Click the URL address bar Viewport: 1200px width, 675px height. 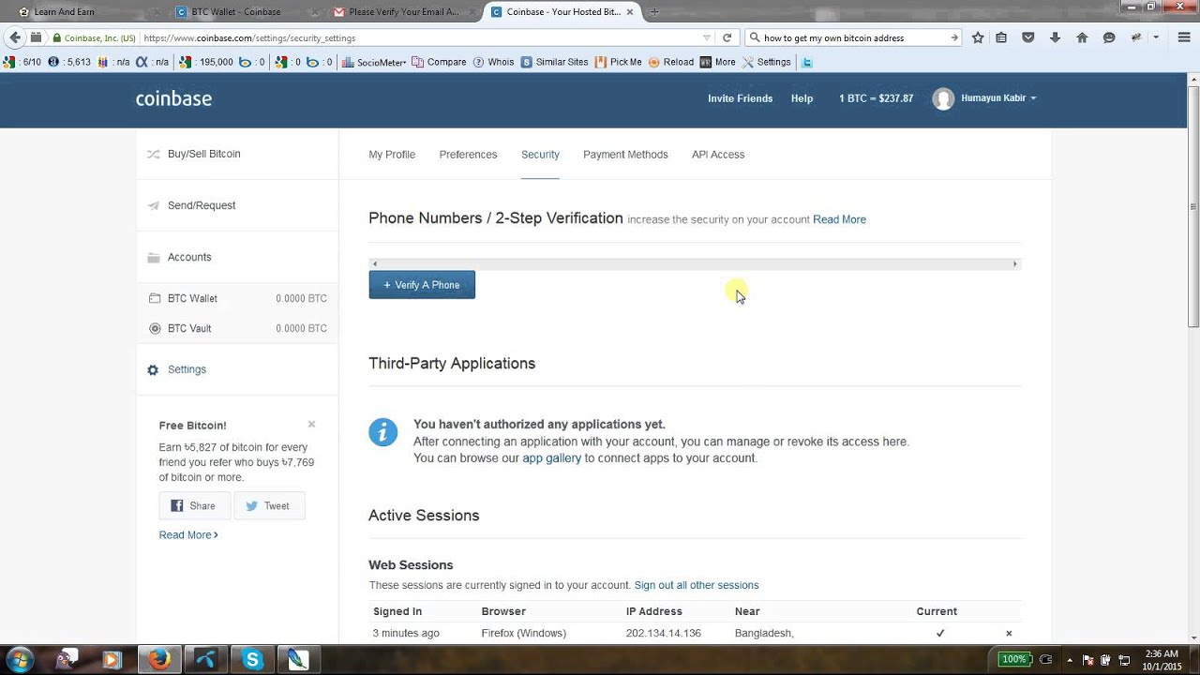click(x=422, y=38)
